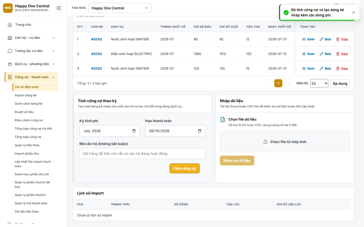This screenshot has width=364, height=227.
Task: Click the Công nợ - thanh toán document icon
Action: tap(10, 77)
